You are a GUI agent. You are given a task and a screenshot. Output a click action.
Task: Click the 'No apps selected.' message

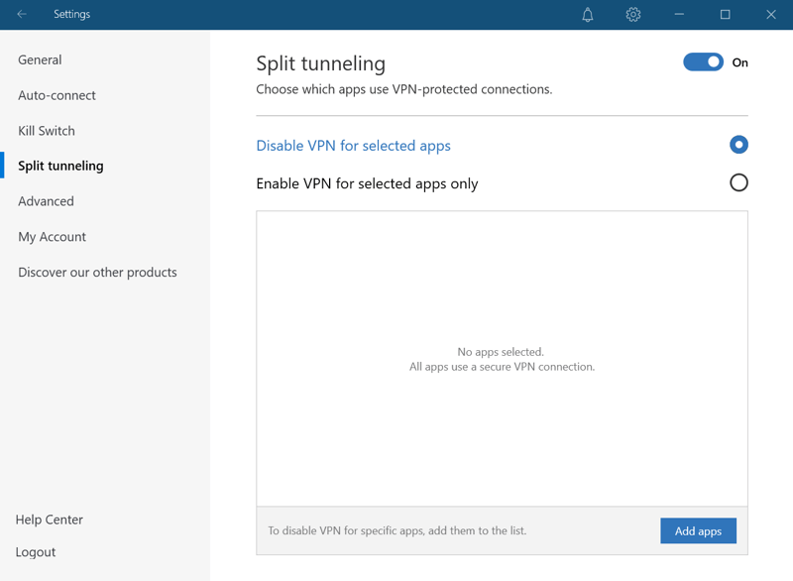(501, 351)
